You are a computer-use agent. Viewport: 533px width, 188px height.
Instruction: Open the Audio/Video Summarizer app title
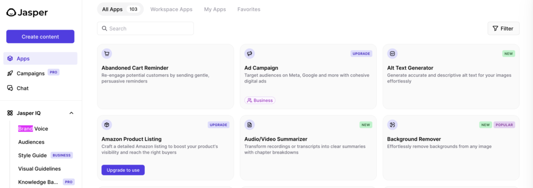tap(276, 139)
